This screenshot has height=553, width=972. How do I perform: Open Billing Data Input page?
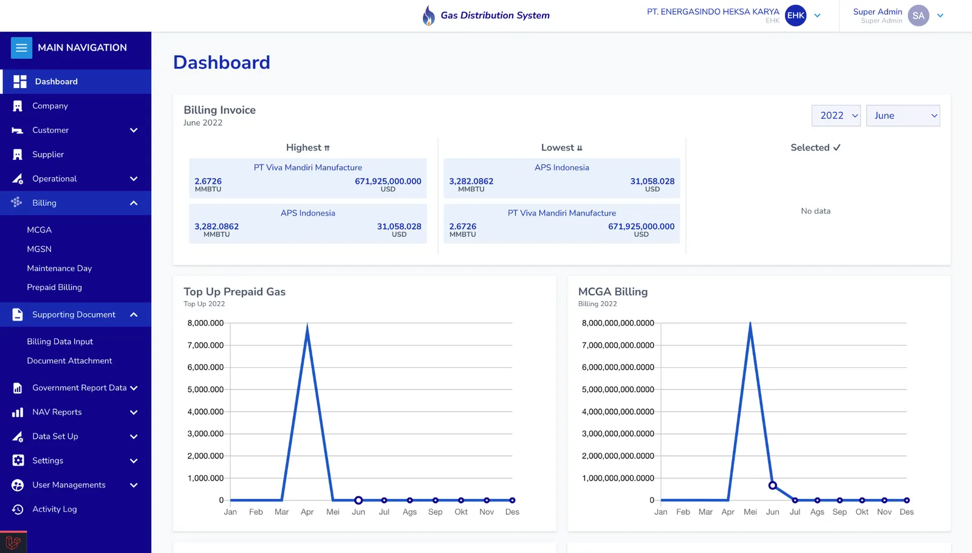pos(60,342)
